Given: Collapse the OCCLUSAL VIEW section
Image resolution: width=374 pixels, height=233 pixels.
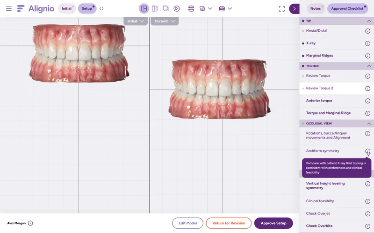Looking at the screenshot, I should (369, 123).
